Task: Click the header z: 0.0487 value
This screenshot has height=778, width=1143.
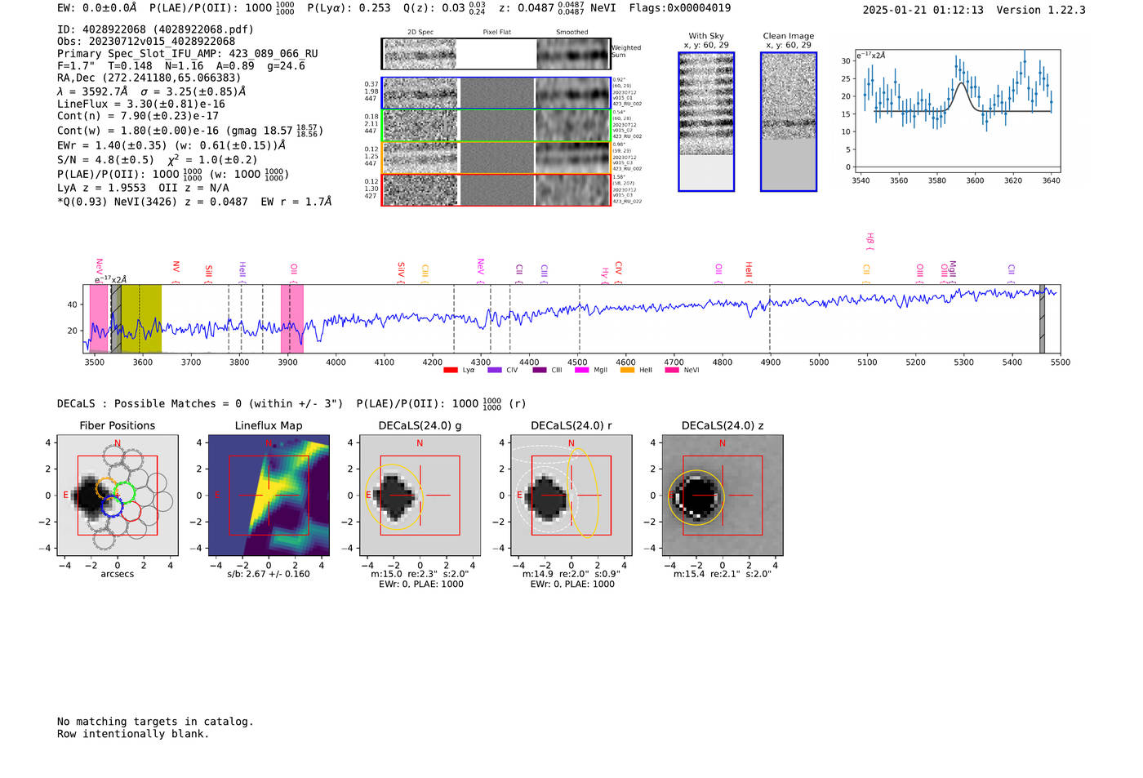Action: [x=541, y=8]
